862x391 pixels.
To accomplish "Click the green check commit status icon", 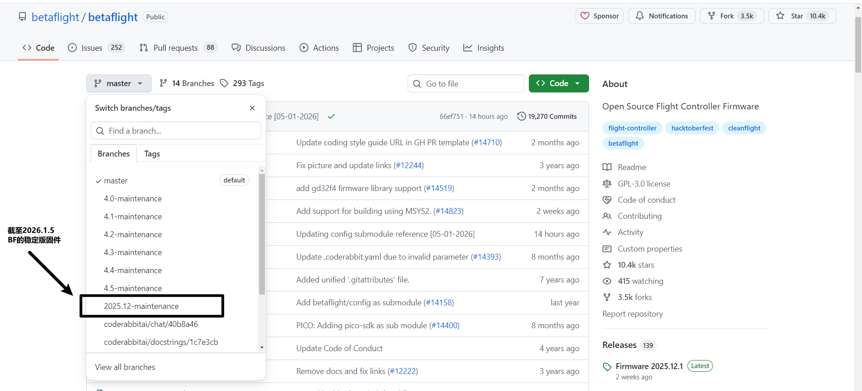I will point(331,117).
